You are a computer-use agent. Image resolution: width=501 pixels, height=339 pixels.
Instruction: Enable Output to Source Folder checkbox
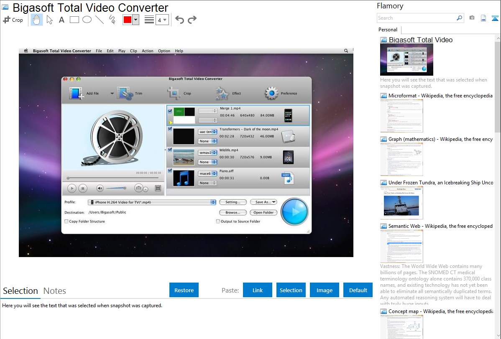218,221
